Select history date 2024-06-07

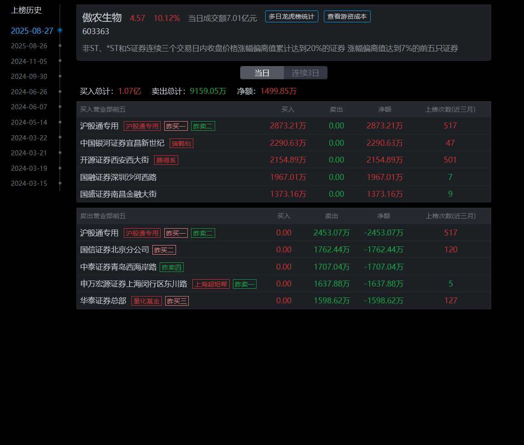[x=29, y=107]
